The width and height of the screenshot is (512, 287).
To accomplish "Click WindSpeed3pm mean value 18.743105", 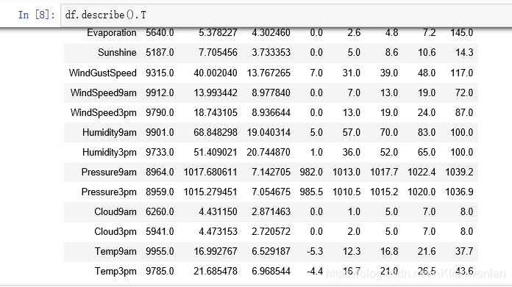I will 216,113.
